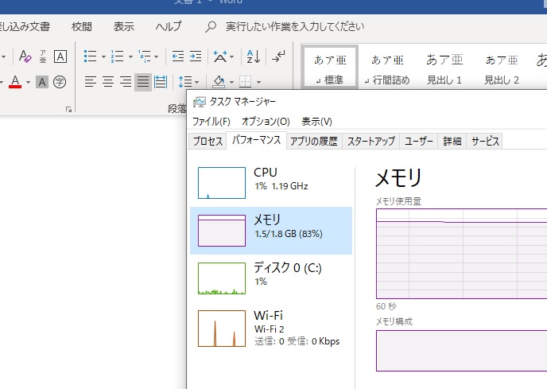
Task: Align text right
Action: click(126, 82)
